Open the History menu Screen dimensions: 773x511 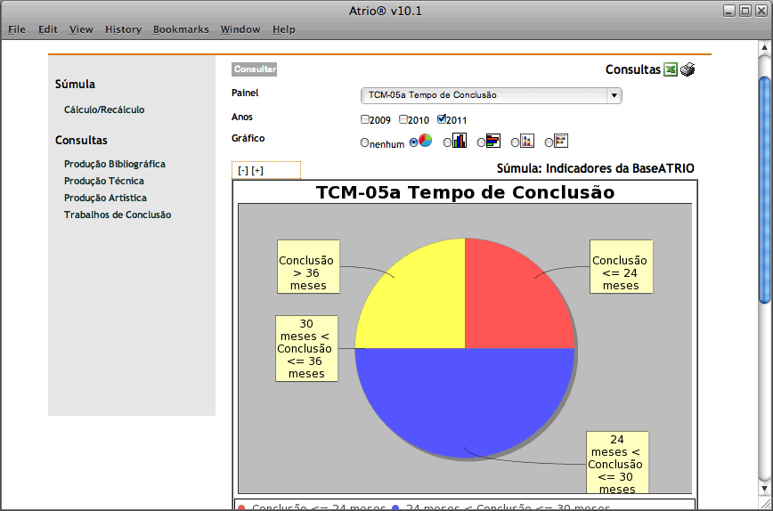[123, 29]
